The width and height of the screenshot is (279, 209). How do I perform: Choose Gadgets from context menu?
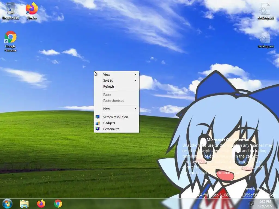[117, 123]
